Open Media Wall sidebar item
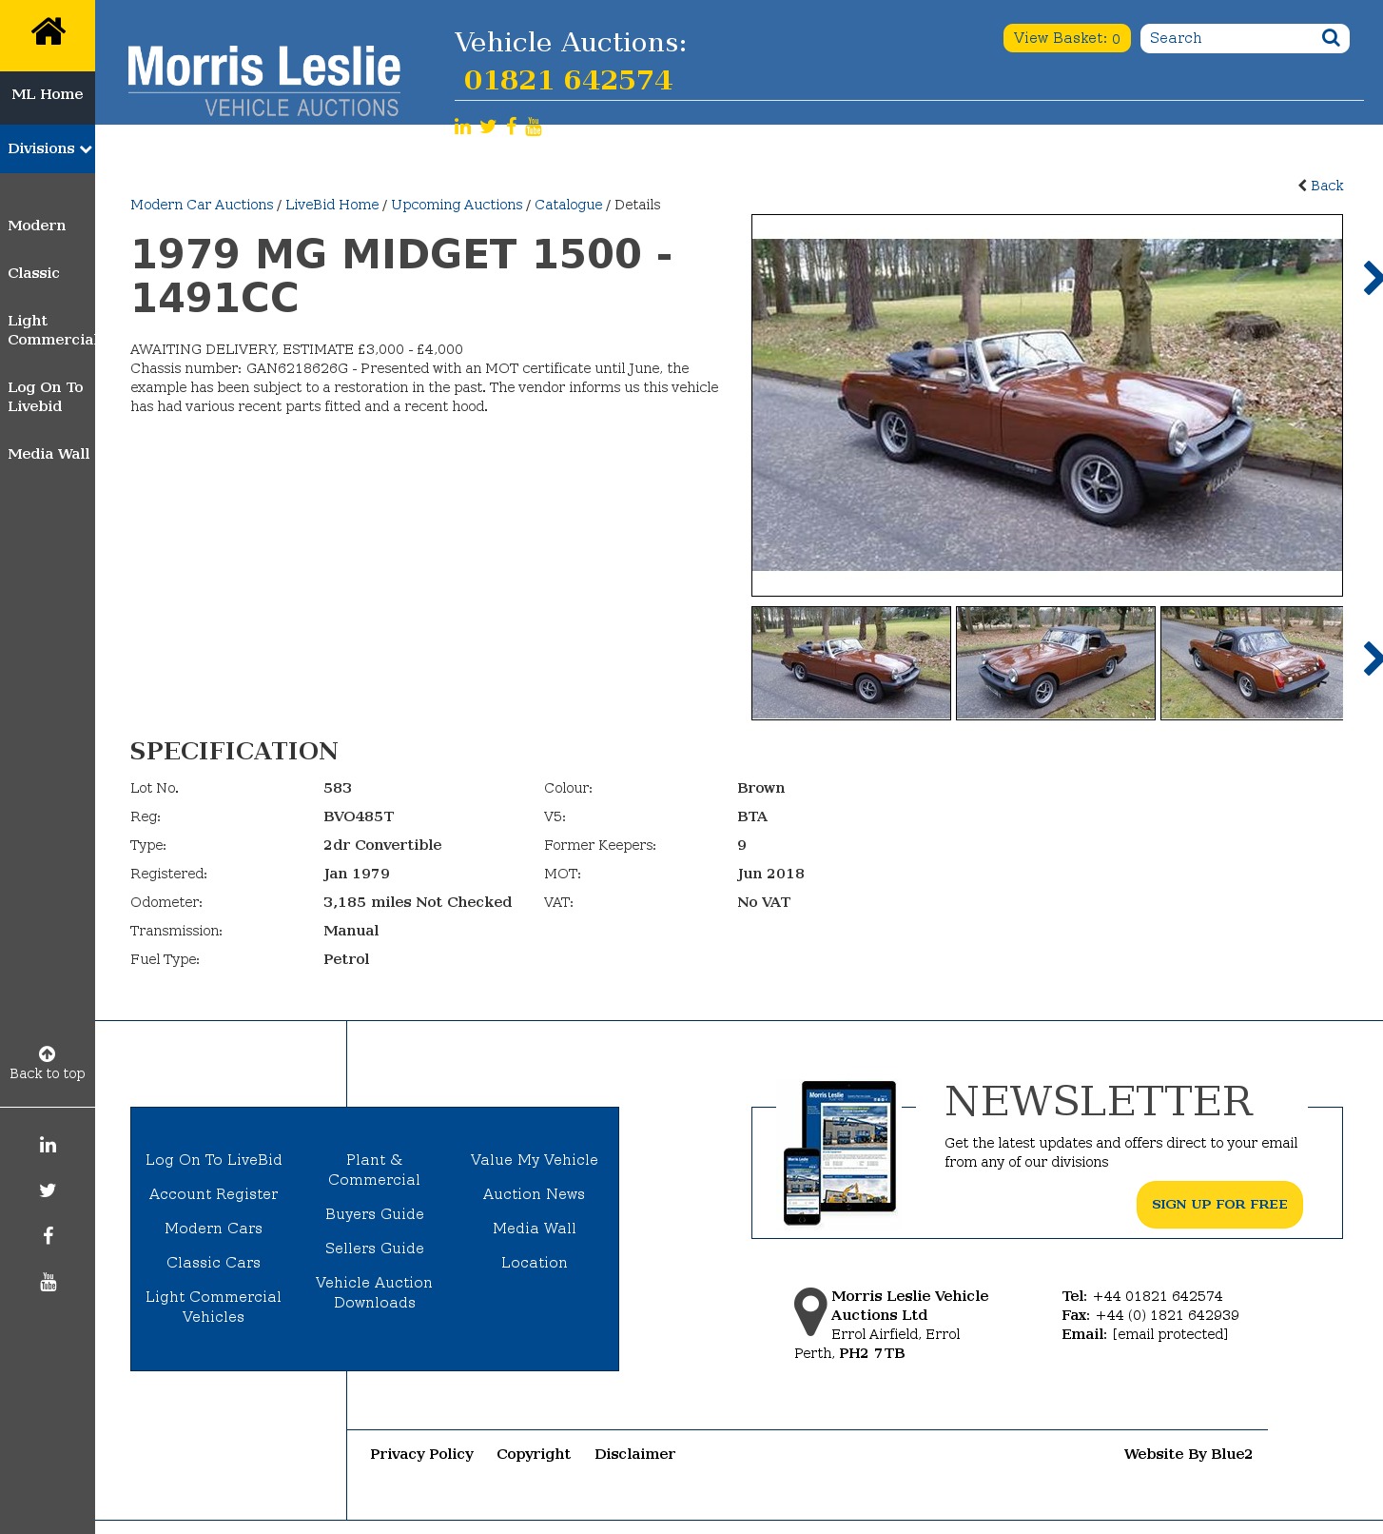 click(49, 454)
